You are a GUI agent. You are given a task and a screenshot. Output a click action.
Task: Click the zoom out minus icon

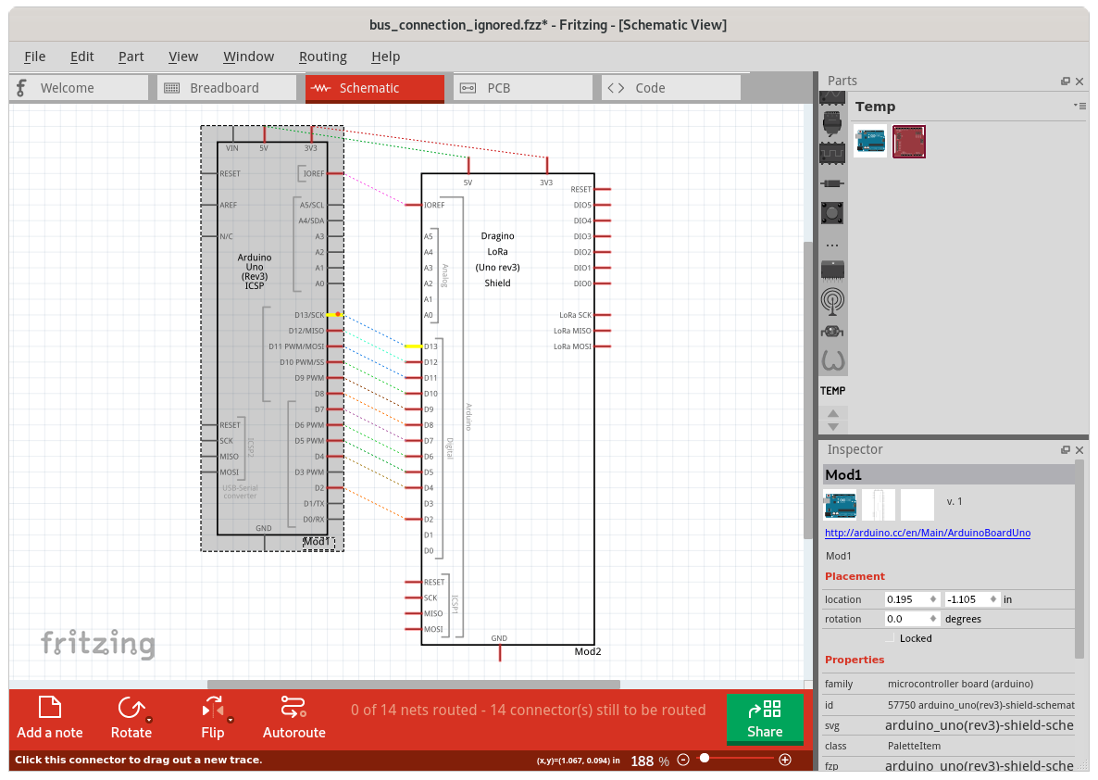[x=683, y=760]
